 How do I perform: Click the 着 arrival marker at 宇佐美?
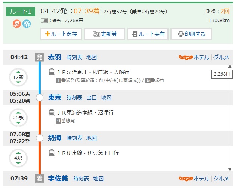tap(39, 179)
